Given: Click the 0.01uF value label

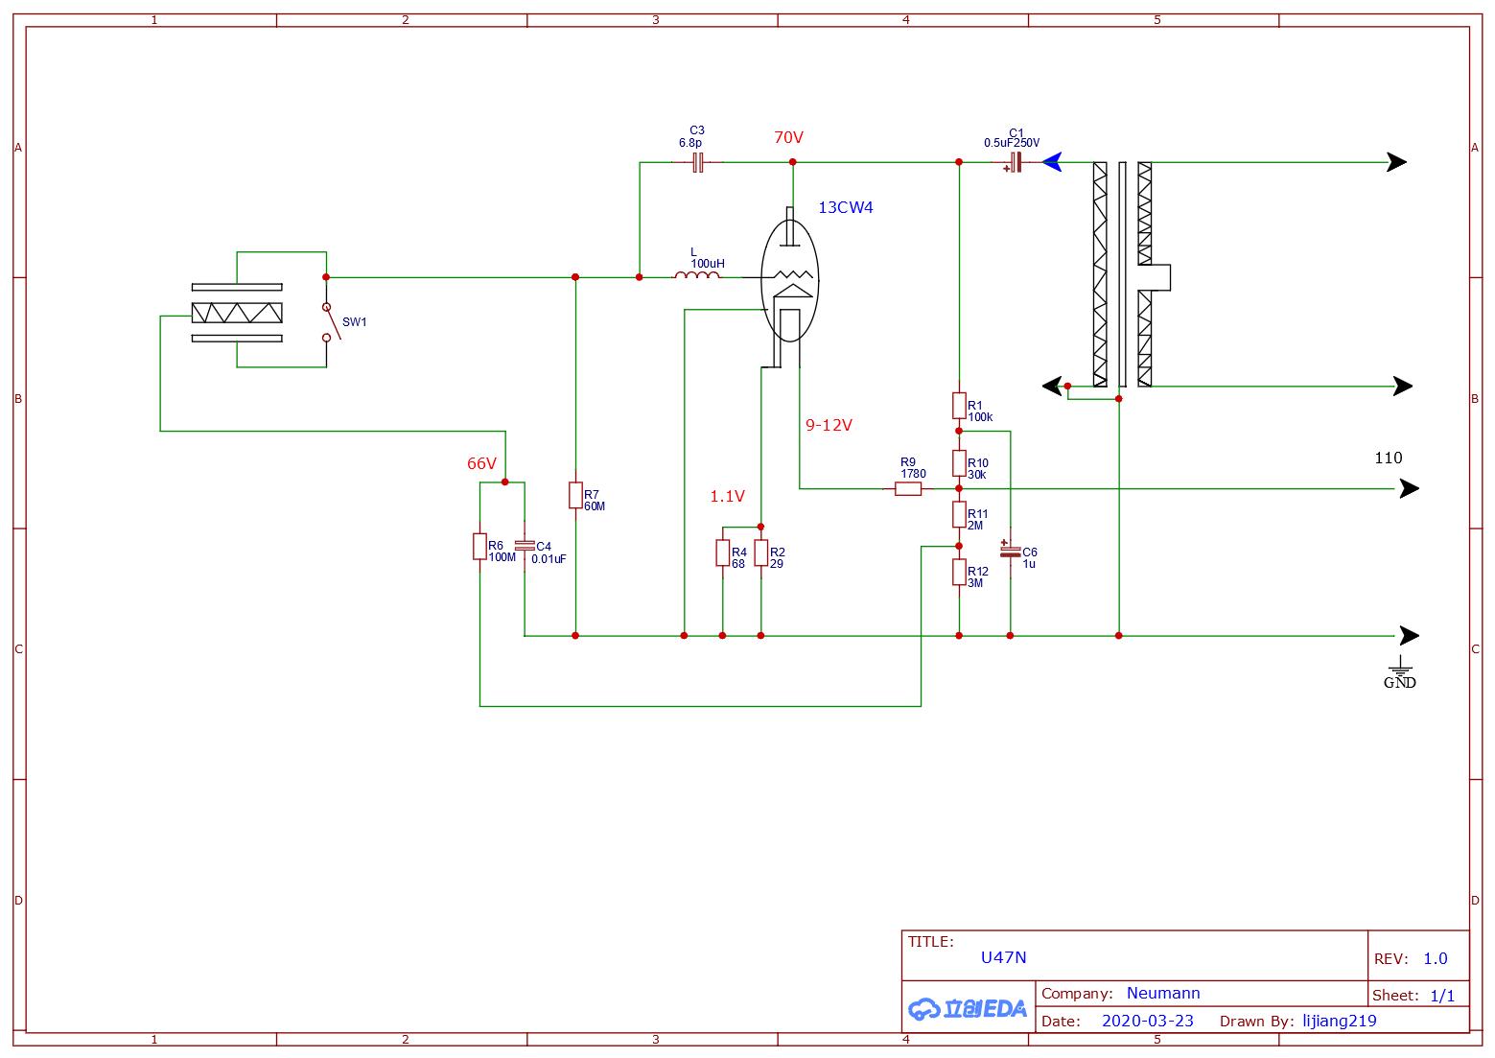Looking at the screenshot, I should pos(549,558).
